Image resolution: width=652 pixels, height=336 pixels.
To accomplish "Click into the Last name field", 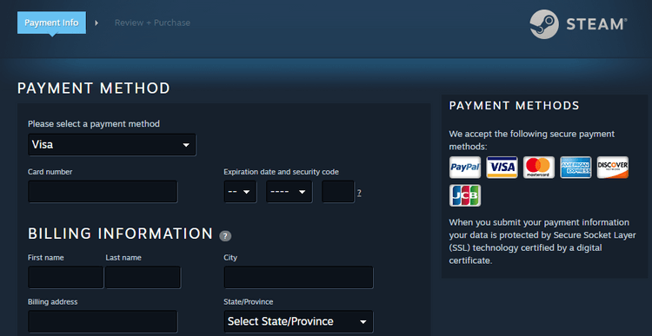I will (x=143, y=278).
